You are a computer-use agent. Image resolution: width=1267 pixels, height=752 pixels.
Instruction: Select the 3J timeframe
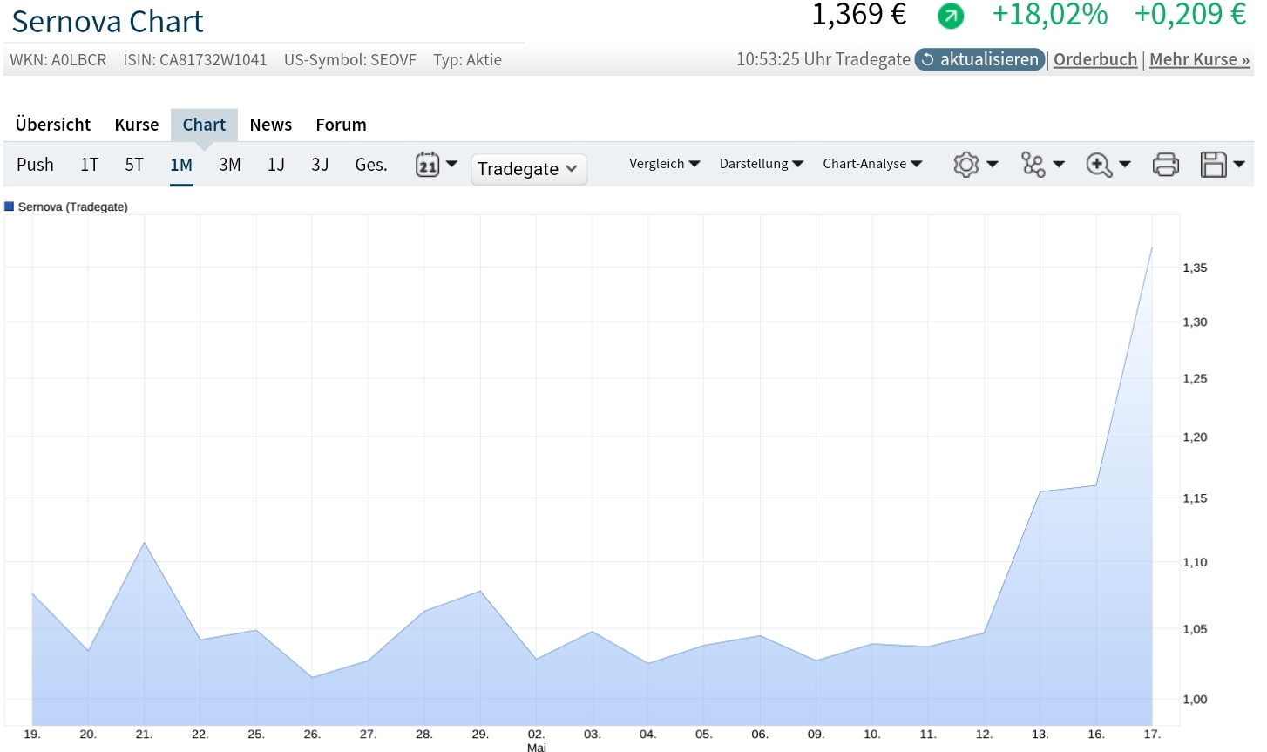point(320,165)
